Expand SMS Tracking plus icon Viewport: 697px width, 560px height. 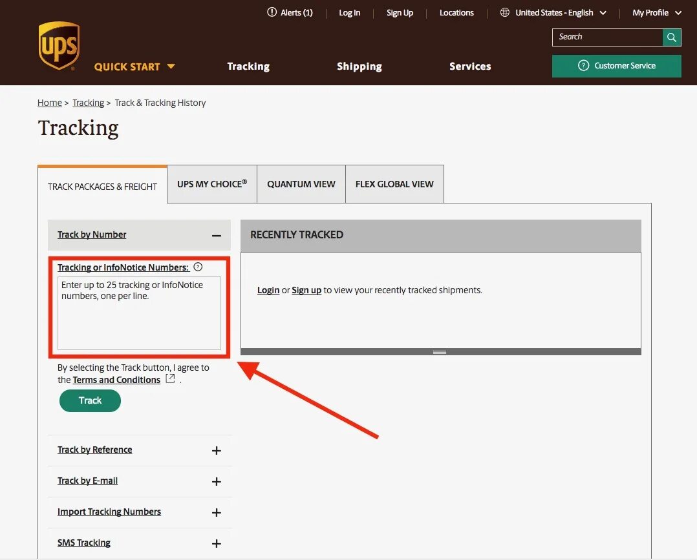point(217,544)
